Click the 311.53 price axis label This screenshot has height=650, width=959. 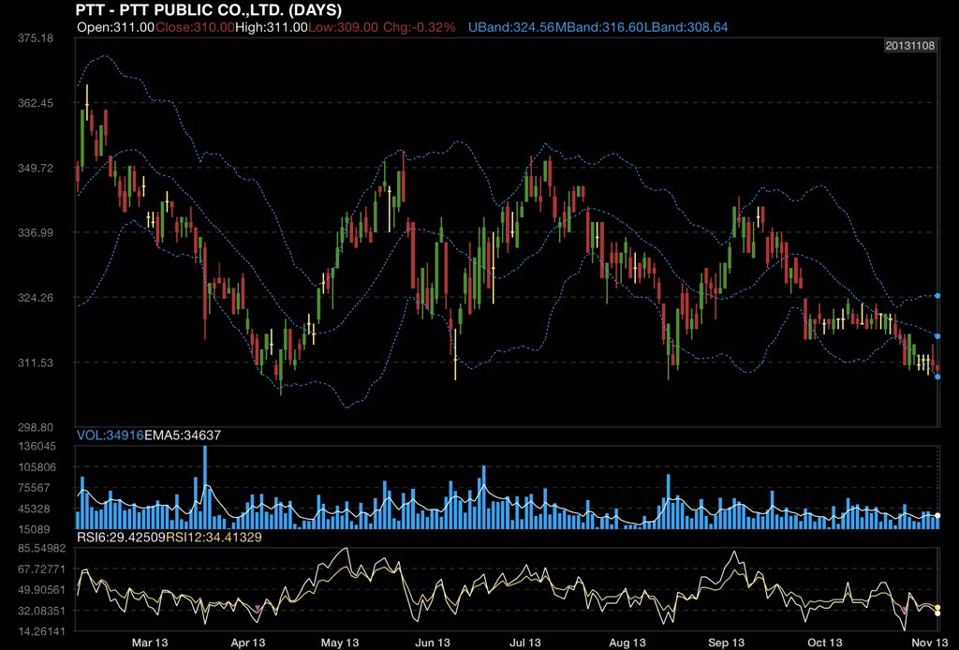36,362
